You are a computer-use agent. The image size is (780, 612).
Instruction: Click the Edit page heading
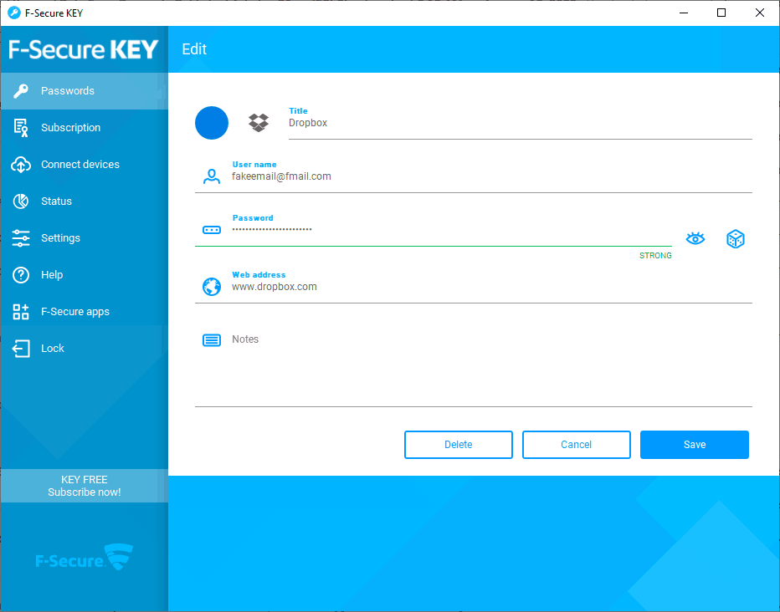click(194, 49)
